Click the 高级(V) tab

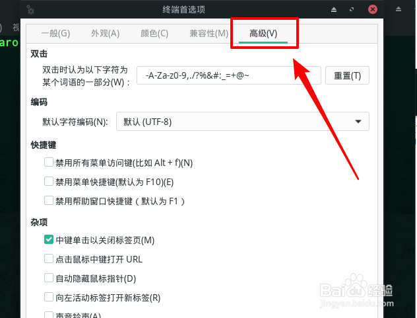263,34
